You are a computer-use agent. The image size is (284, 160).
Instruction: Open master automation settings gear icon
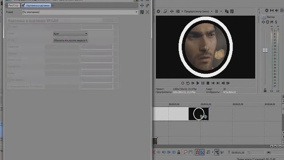[x=268, y=22]
